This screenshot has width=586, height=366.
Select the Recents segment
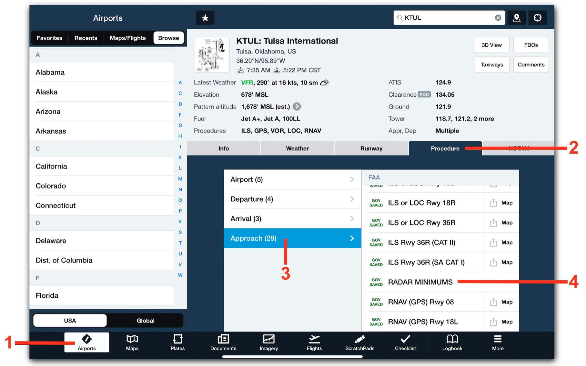(x=86, y=38)
